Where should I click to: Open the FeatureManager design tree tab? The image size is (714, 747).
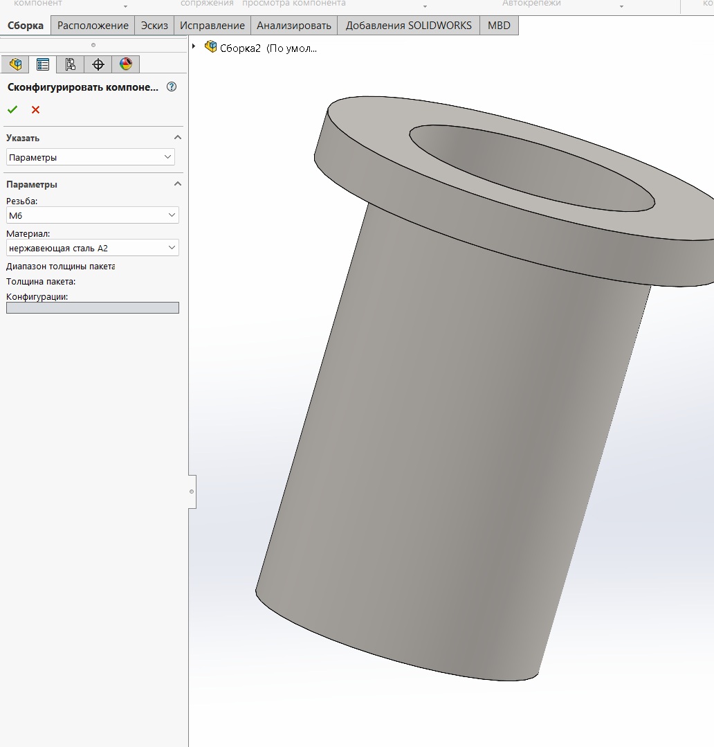[15, 64]
